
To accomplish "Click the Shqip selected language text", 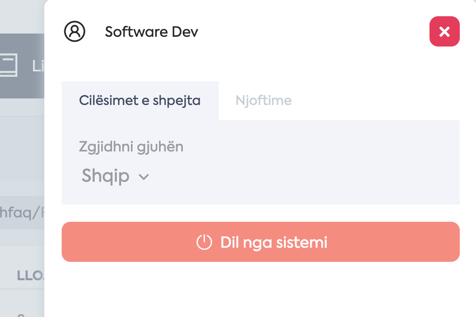I will point(105,176).
